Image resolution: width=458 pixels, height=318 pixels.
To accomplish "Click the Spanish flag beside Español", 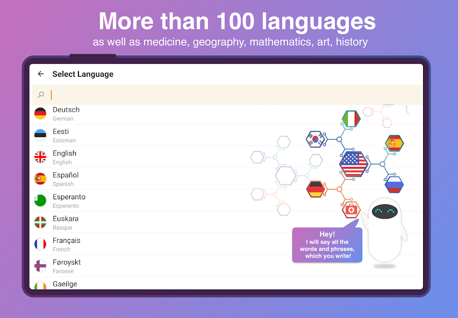I will [40, 179].
